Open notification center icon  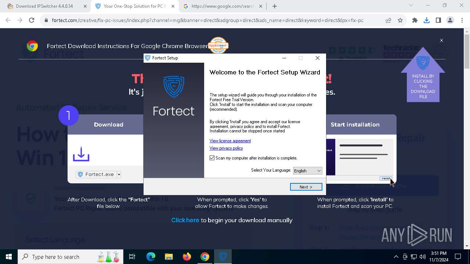click(x=458, y=257)
